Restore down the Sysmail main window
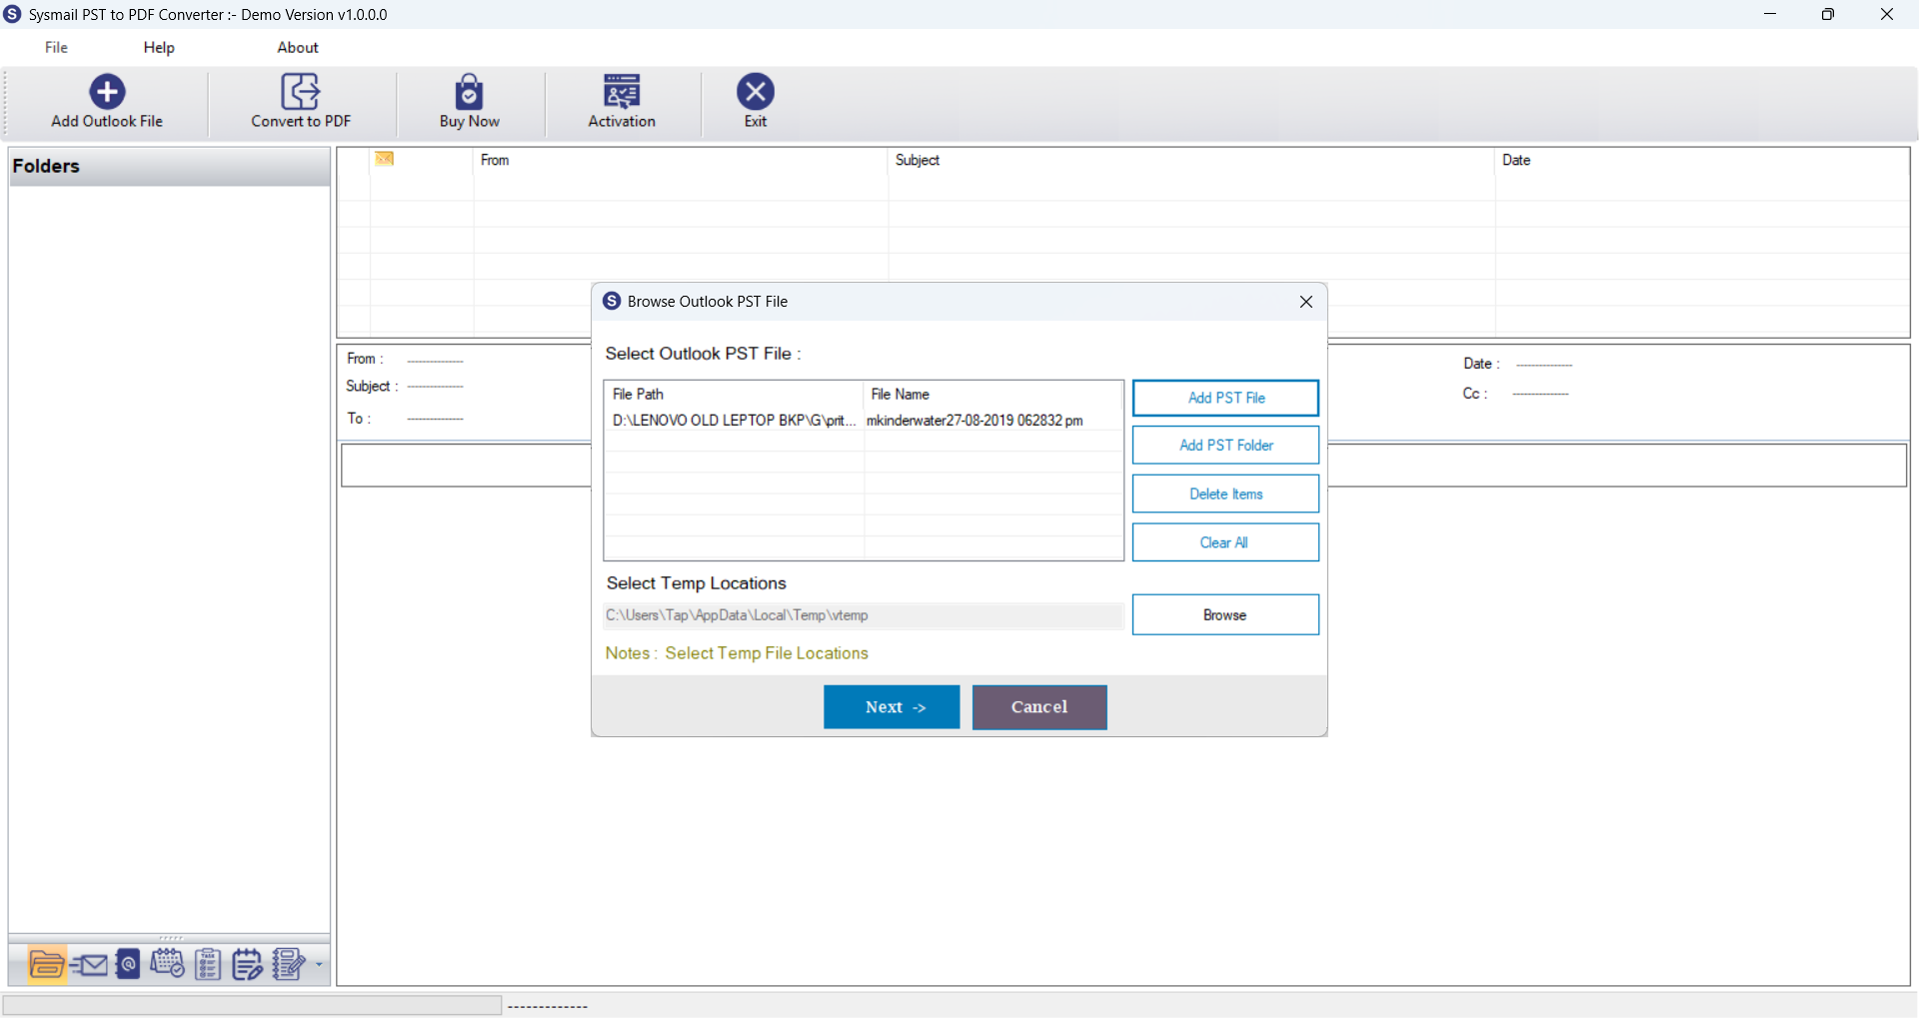Image resolution: width=1919 pixels, height=1019 pixels. (x=1828, y=14)
